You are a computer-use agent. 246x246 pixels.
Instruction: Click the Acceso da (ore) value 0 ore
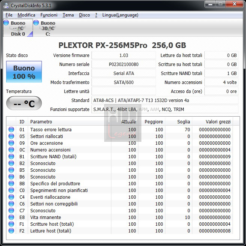221,91
